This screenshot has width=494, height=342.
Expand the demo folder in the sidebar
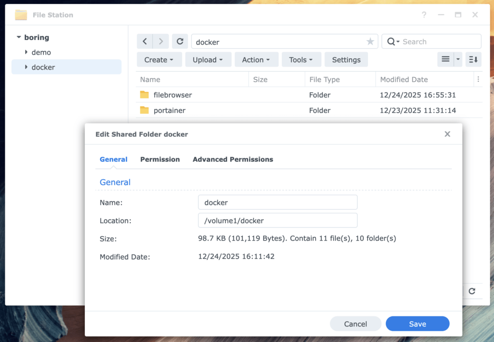[27, 52]
